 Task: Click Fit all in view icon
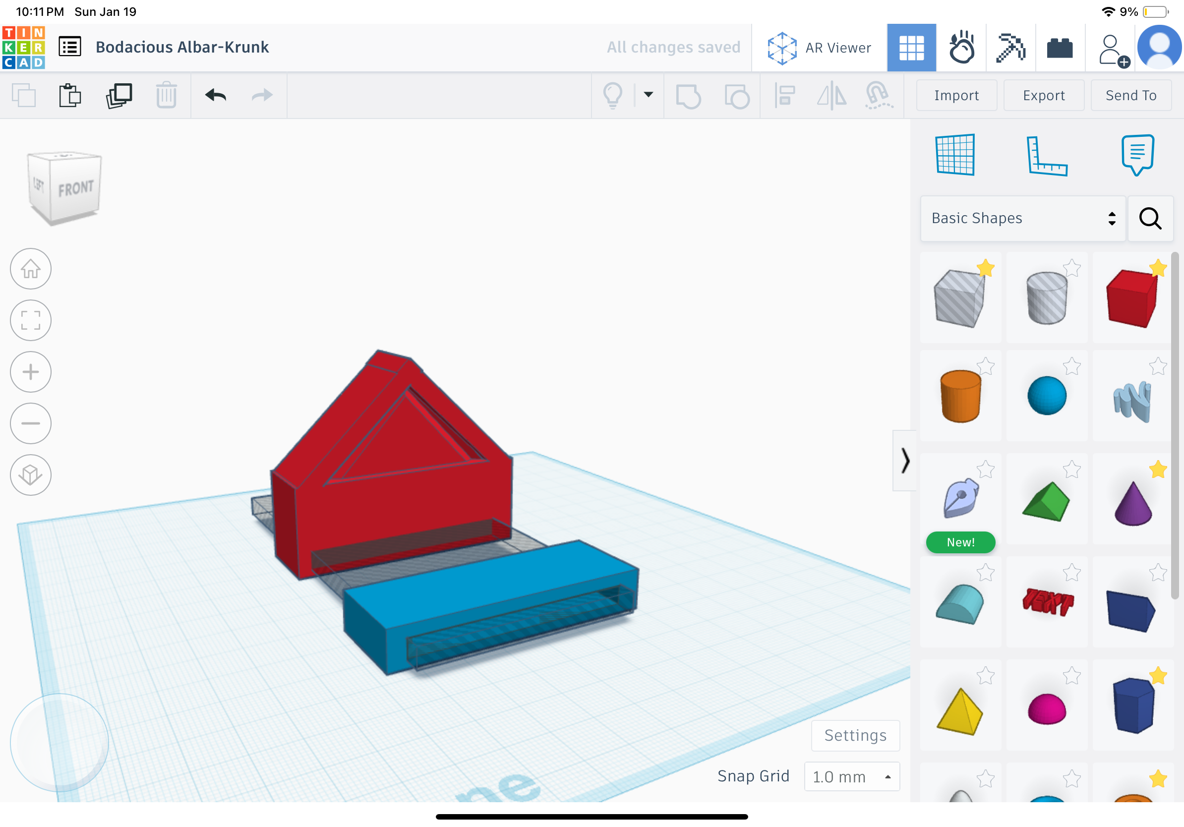(x=30, y=320)
